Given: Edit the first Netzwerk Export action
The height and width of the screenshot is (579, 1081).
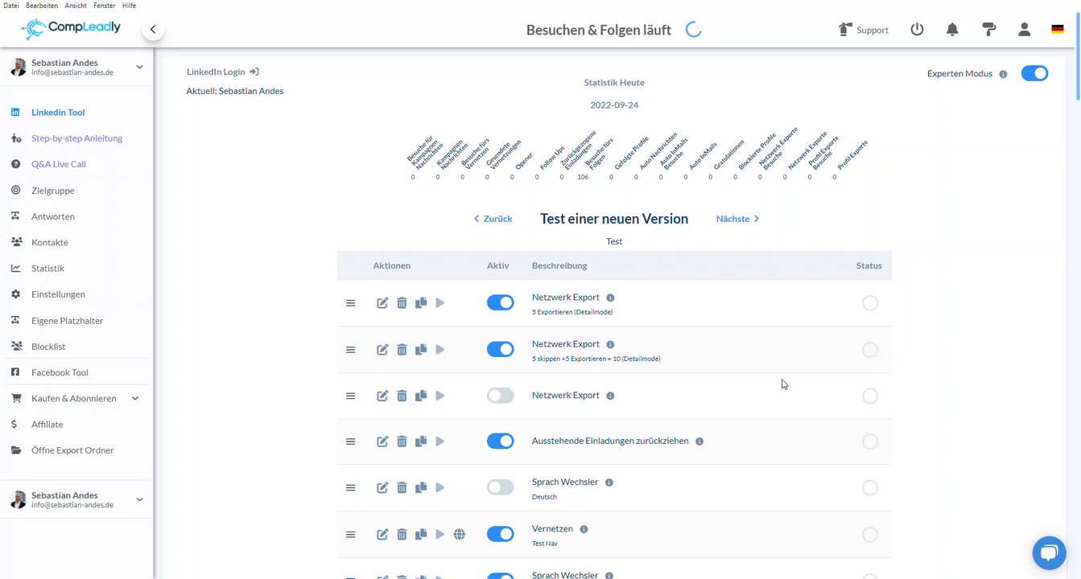Looking at the screenshot, I should point(382,303).
